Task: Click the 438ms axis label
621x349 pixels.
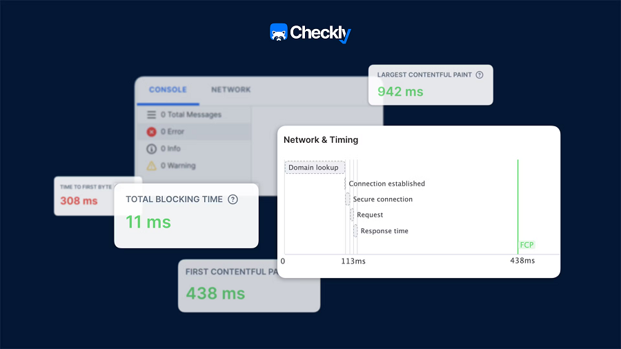Action: click(x=522, y=261)
